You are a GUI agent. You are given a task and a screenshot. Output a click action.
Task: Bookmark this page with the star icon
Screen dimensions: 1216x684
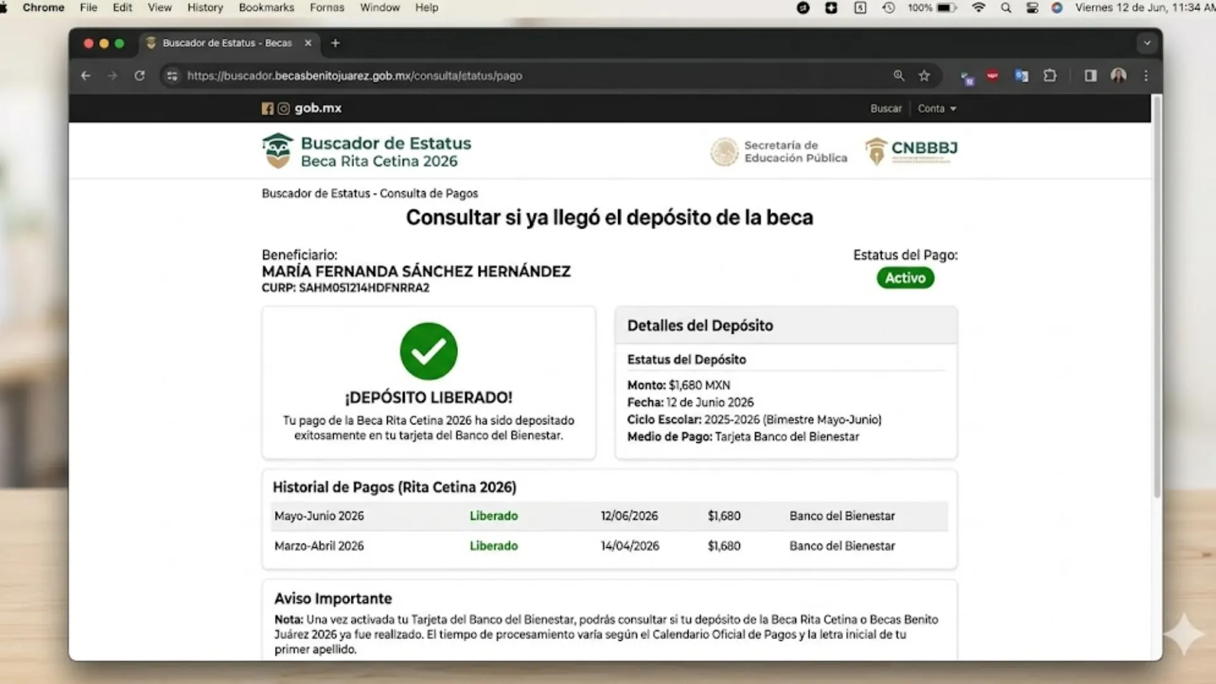(925, 76)
